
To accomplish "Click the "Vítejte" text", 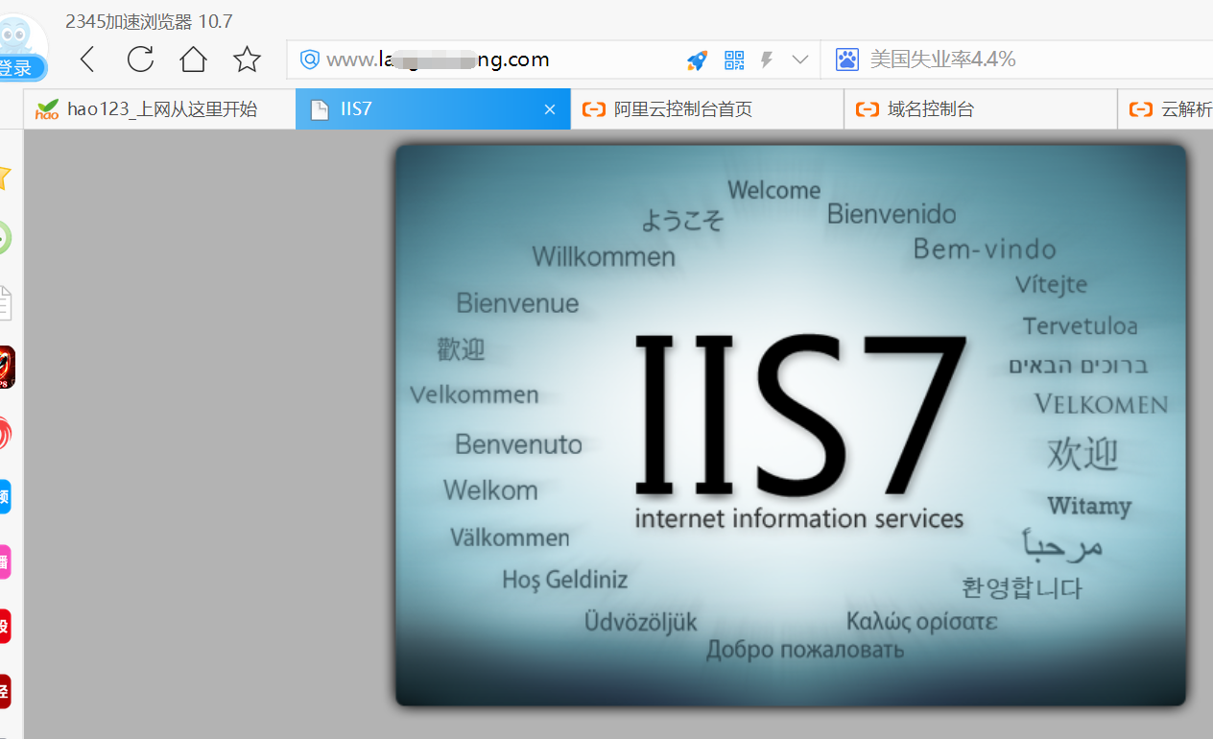I will [1051, 285].
